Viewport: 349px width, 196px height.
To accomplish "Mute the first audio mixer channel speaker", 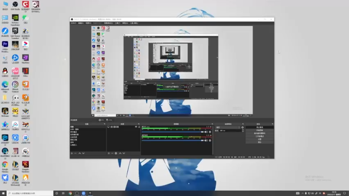I will [x=206, y=132].
